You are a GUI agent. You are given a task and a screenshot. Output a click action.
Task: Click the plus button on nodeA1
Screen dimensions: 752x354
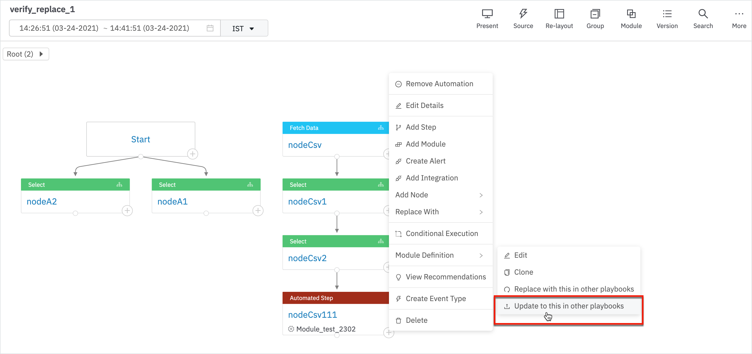258,210
